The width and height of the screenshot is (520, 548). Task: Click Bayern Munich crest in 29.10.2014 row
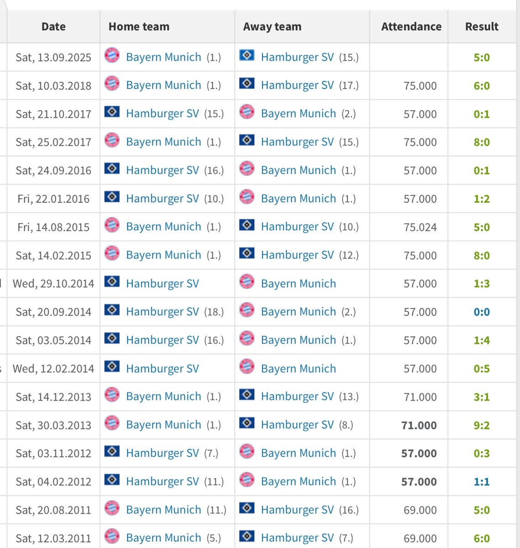[247, 282]
